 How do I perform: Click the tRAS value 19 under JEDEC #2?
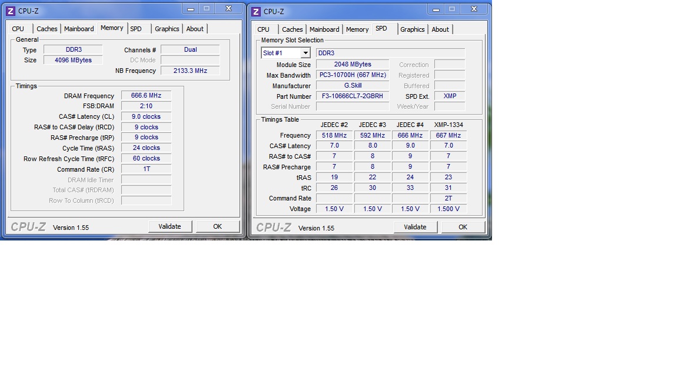(x=334, y=177)
